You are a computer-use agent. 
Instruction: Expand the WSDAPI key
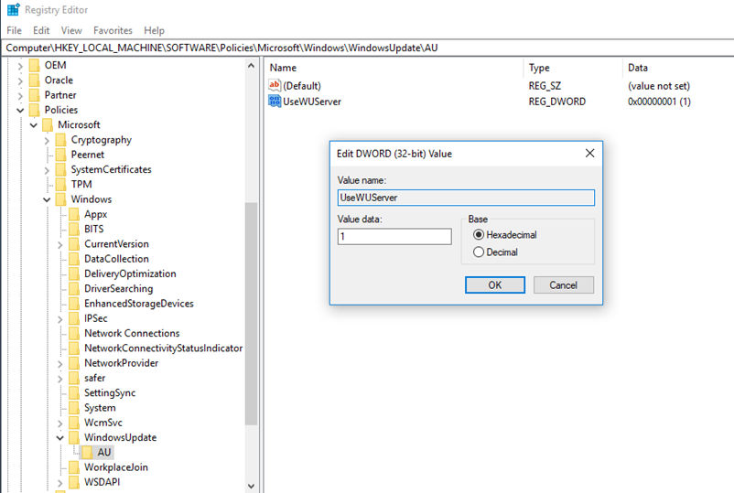click(x=59, y=483)
